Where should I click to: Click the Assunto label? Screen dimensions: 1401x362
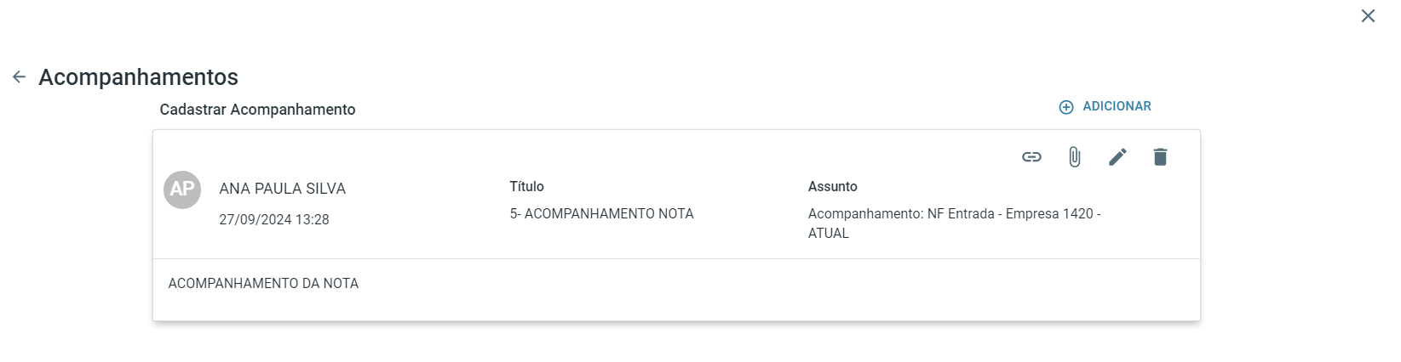click(x=832, y=187)
